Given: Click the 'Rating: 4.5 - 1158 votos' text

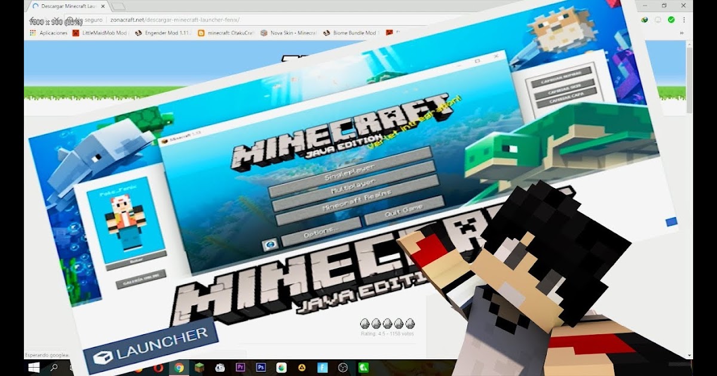Looking at the screenshot, I should coord(387,333).
